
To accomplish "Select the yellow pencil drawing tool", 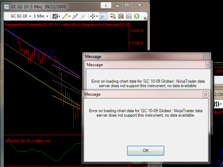I will click(x=65, y=16).
